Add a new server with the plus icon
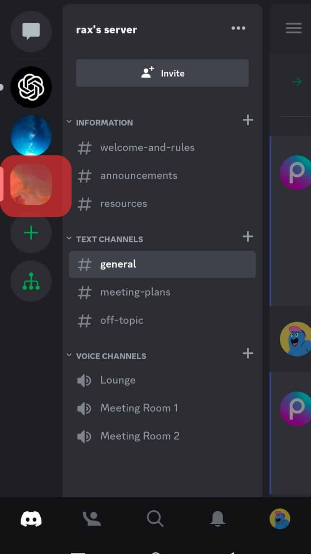311x554 pixels. [31, 233]
